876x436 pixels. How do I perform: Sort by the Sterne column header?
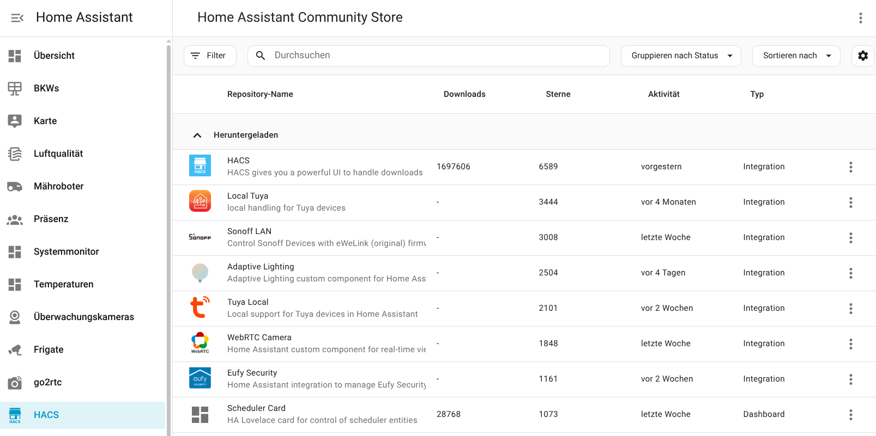(x=558, y=94)
